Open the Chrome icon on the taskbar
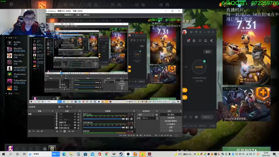This screenshot has width=279, height=157. coord(107,154)
